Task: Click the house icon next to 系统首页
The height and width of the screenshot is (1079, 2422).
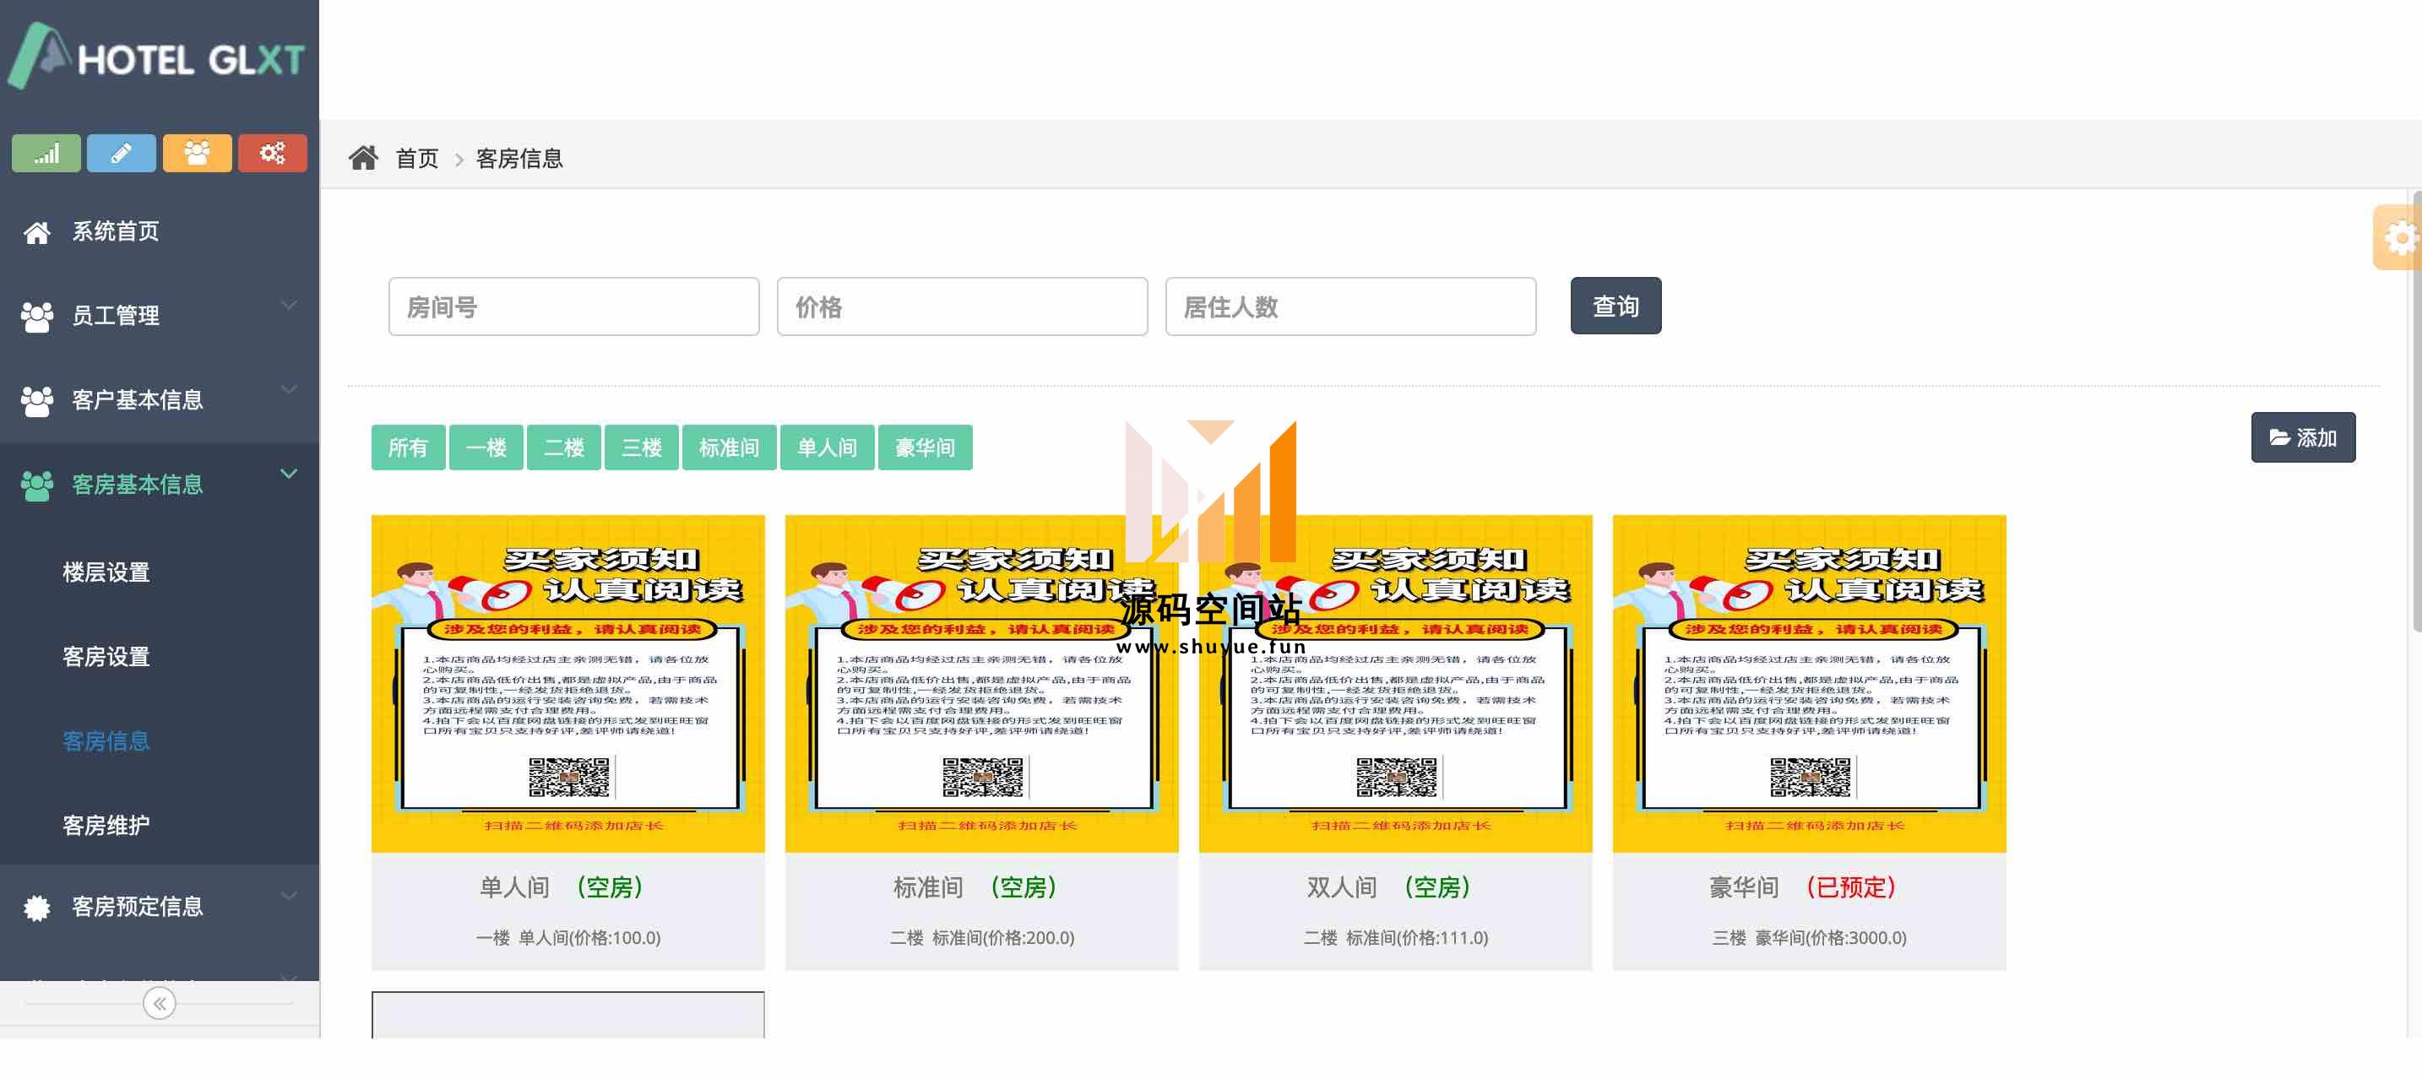Action: 36,232
